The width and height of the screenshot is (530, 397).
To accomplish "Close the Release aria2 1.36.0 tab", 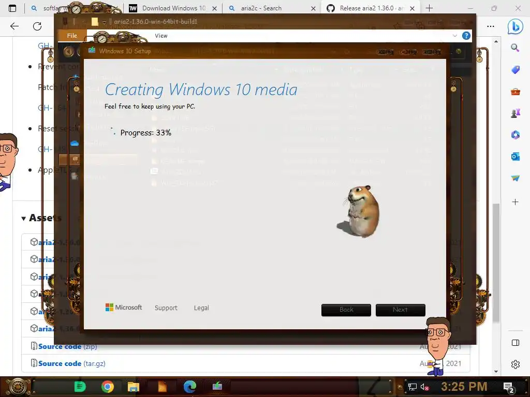I will pyautogui.click(x=413, y=8).
